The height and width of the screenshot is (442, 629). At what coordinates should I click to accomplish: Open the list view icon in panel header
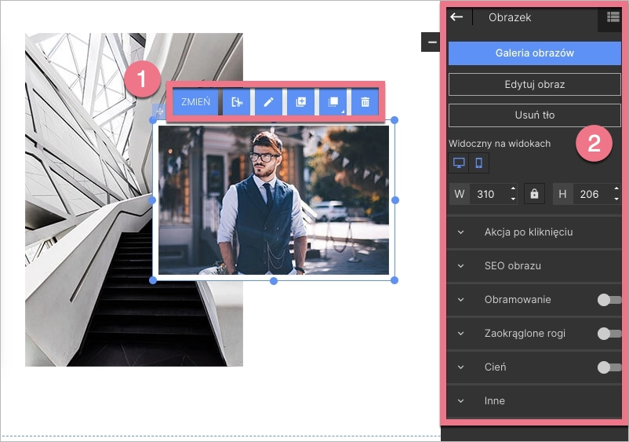click(x=613, y=16)
